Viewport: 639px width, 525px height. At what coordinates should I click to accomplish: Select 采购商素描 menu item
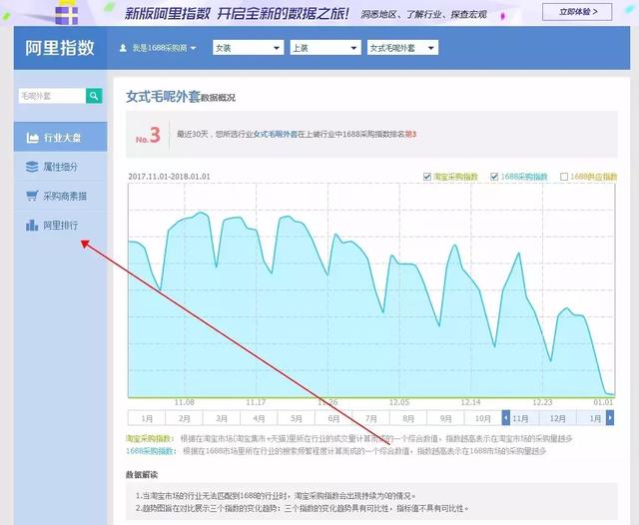click(60, 196)
